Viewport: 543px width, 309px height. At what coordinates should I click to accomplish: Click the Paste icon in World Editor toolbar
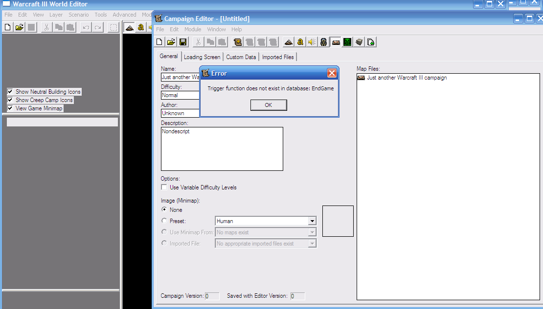(x=70, y=27)
